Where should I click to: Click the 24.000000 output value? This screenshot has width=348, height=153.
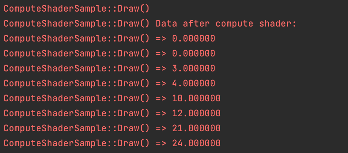click(x=196, y=143)
